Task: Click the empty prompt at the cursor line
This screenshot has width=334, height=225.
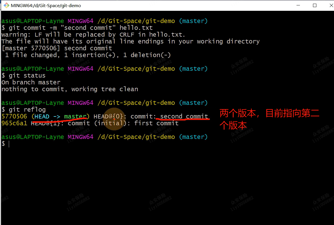Action: [5, 144]
